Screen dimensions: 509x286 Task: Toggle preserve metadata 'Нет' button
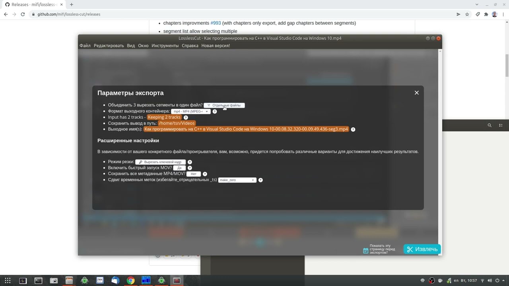pyautogui.click(x=194, y=174)
